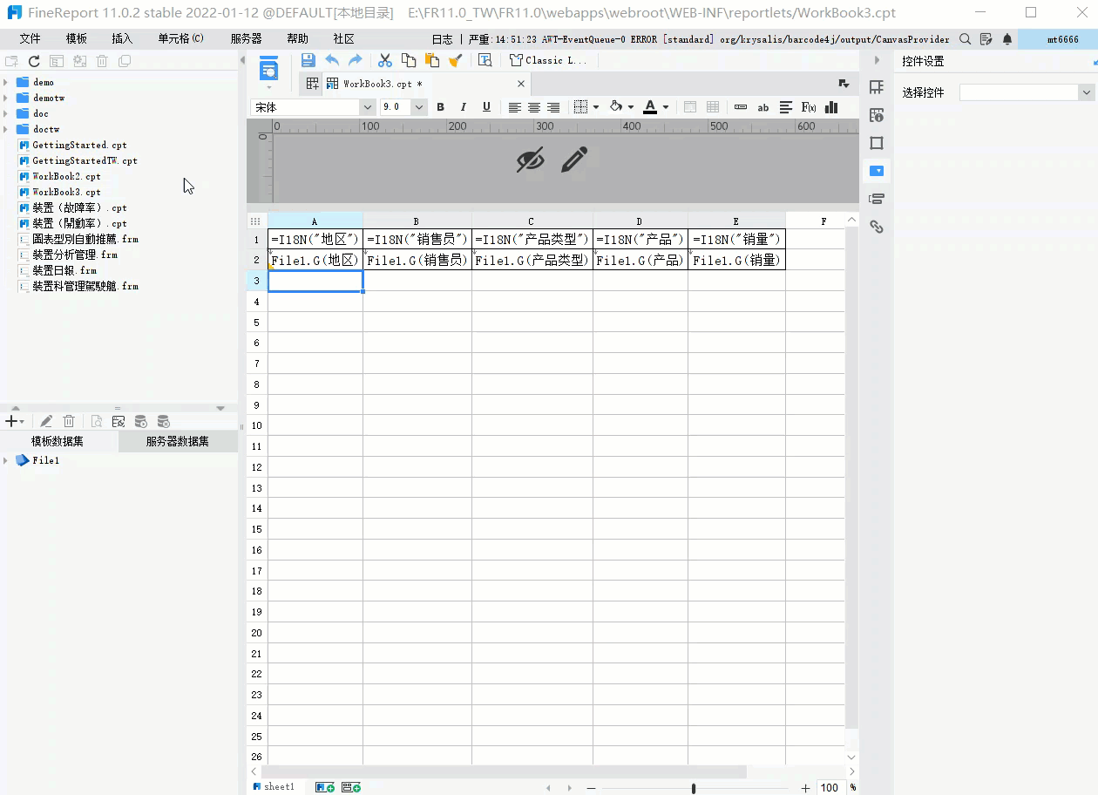Open cell element panel in right sidebar

(x=877, y=87)
